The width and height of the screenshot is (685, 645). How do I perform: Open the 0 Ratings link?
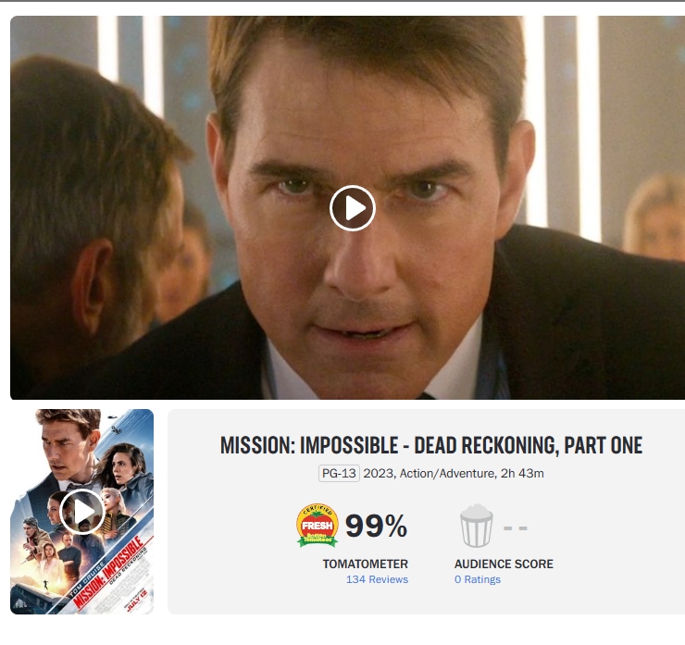tap(478, 579)
